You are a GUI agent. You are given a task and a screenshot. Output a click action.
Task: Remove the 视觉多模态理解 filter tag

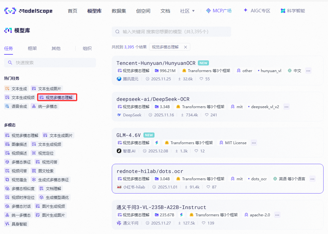click(186, 47)
